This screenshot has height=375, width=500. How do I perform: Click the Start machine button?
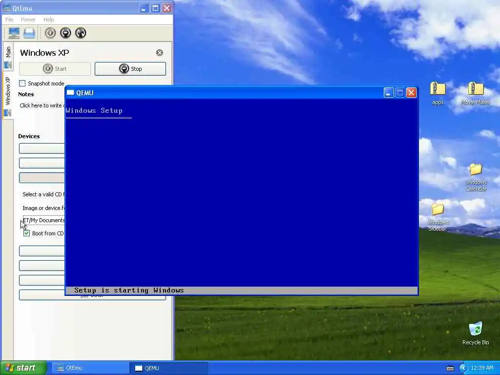55,69
